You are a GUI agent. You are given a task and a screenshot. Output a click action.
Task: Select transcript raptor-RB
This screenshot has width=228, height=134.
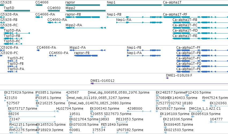(x=83, y=17)
